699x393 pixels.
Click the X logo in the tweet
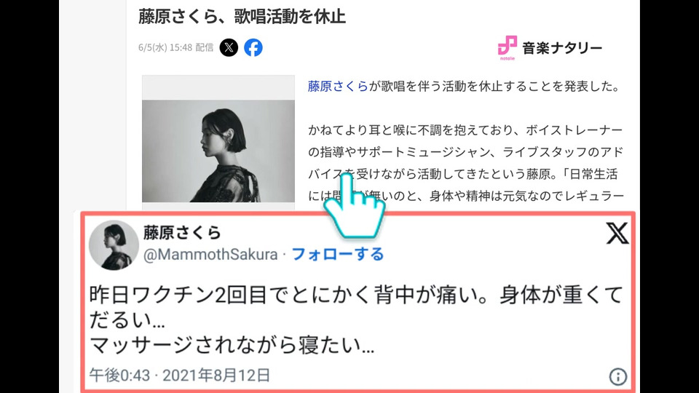click(x=617, y=234)
